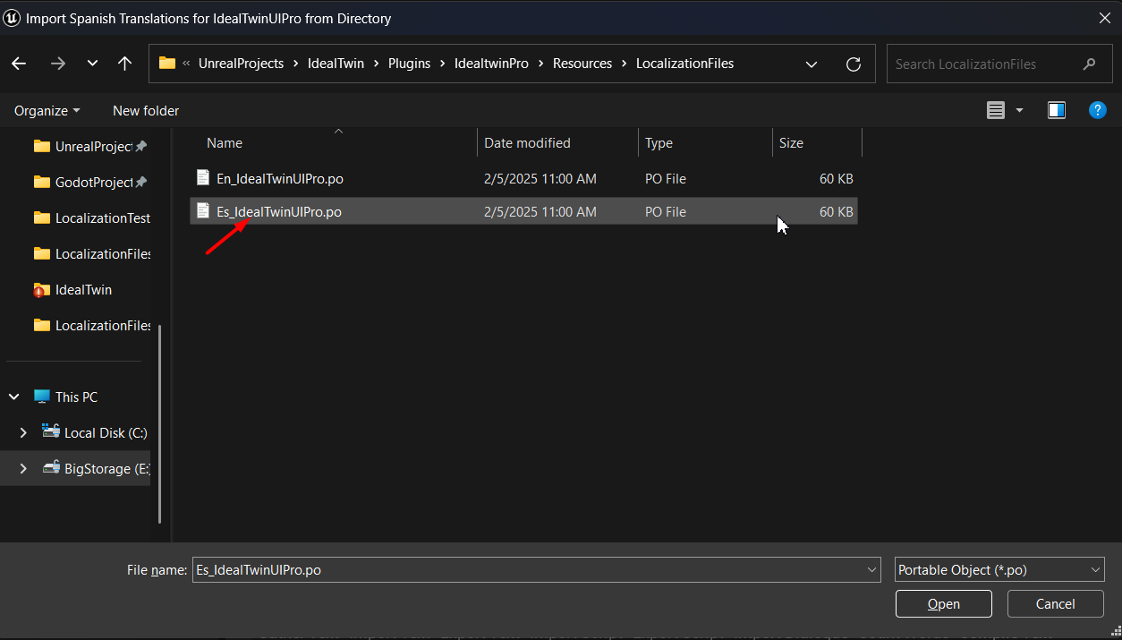Collapse the This PC tree node
Screen dimensions: 1122x640
(14, 397)
